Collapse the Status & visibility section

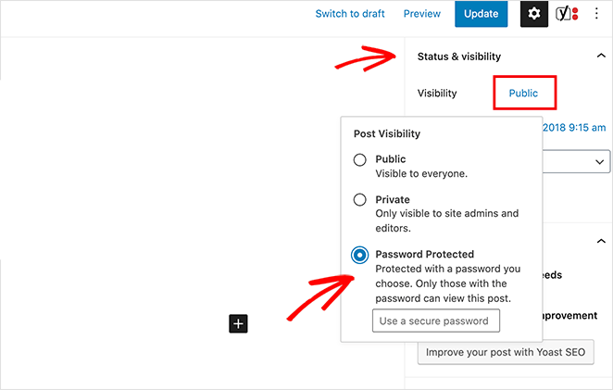click(601, 56)
